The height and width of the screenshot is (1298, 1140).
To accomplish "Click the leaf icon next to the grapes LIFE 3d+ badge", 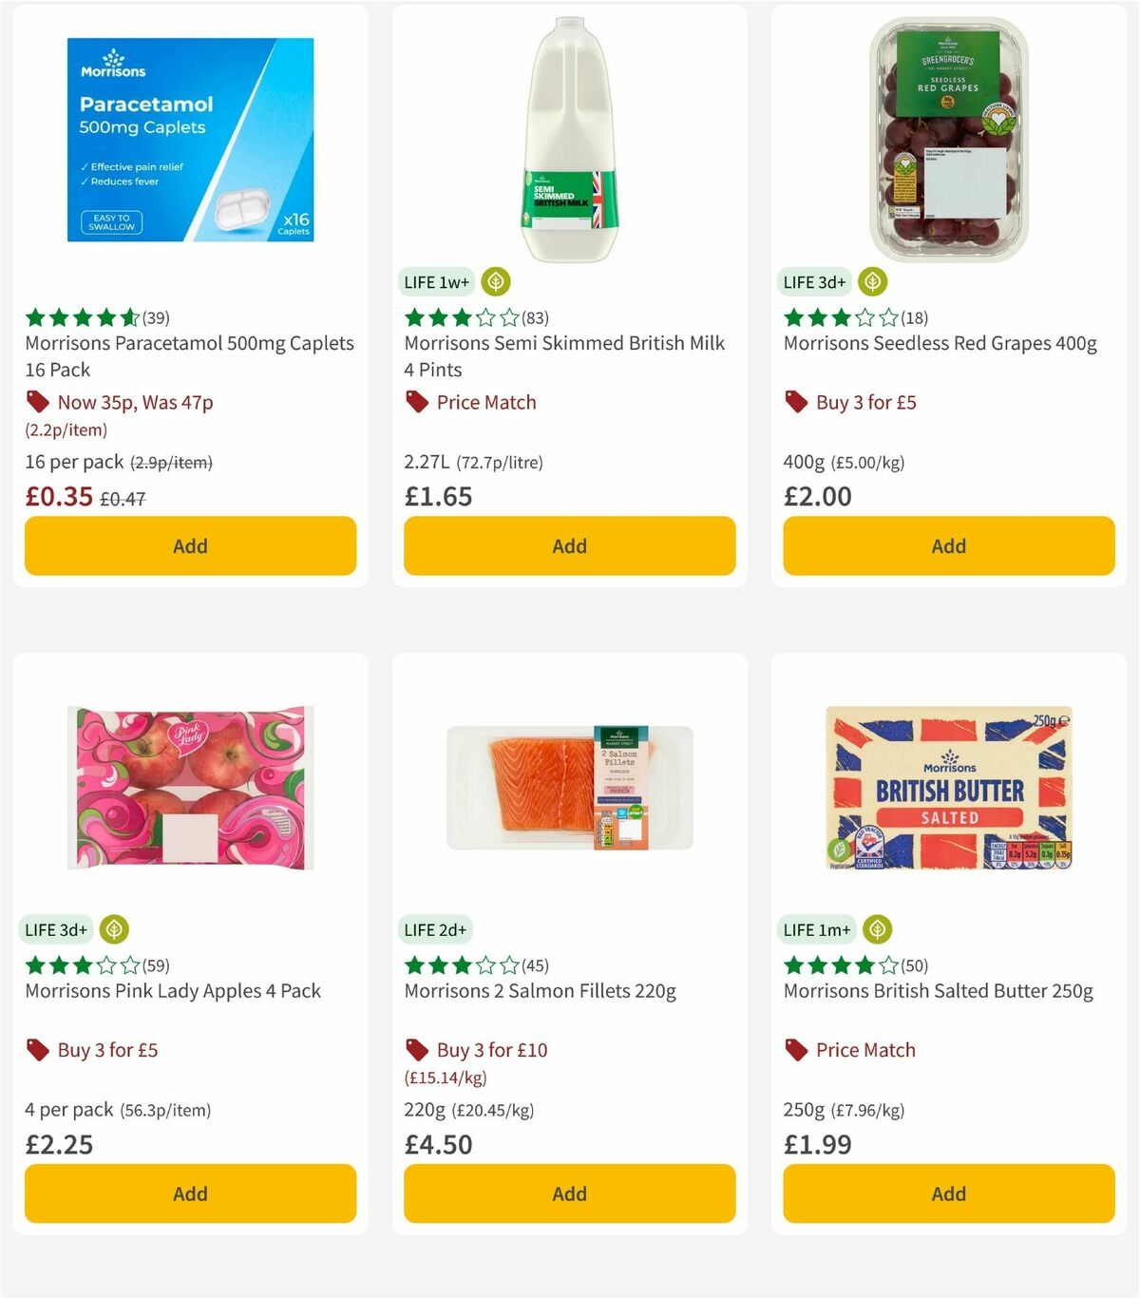I will click(872, 282).
